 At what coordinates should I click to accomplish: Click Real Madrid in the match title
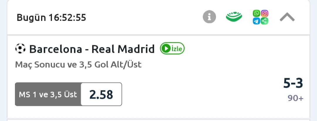[x=123, y=49]
